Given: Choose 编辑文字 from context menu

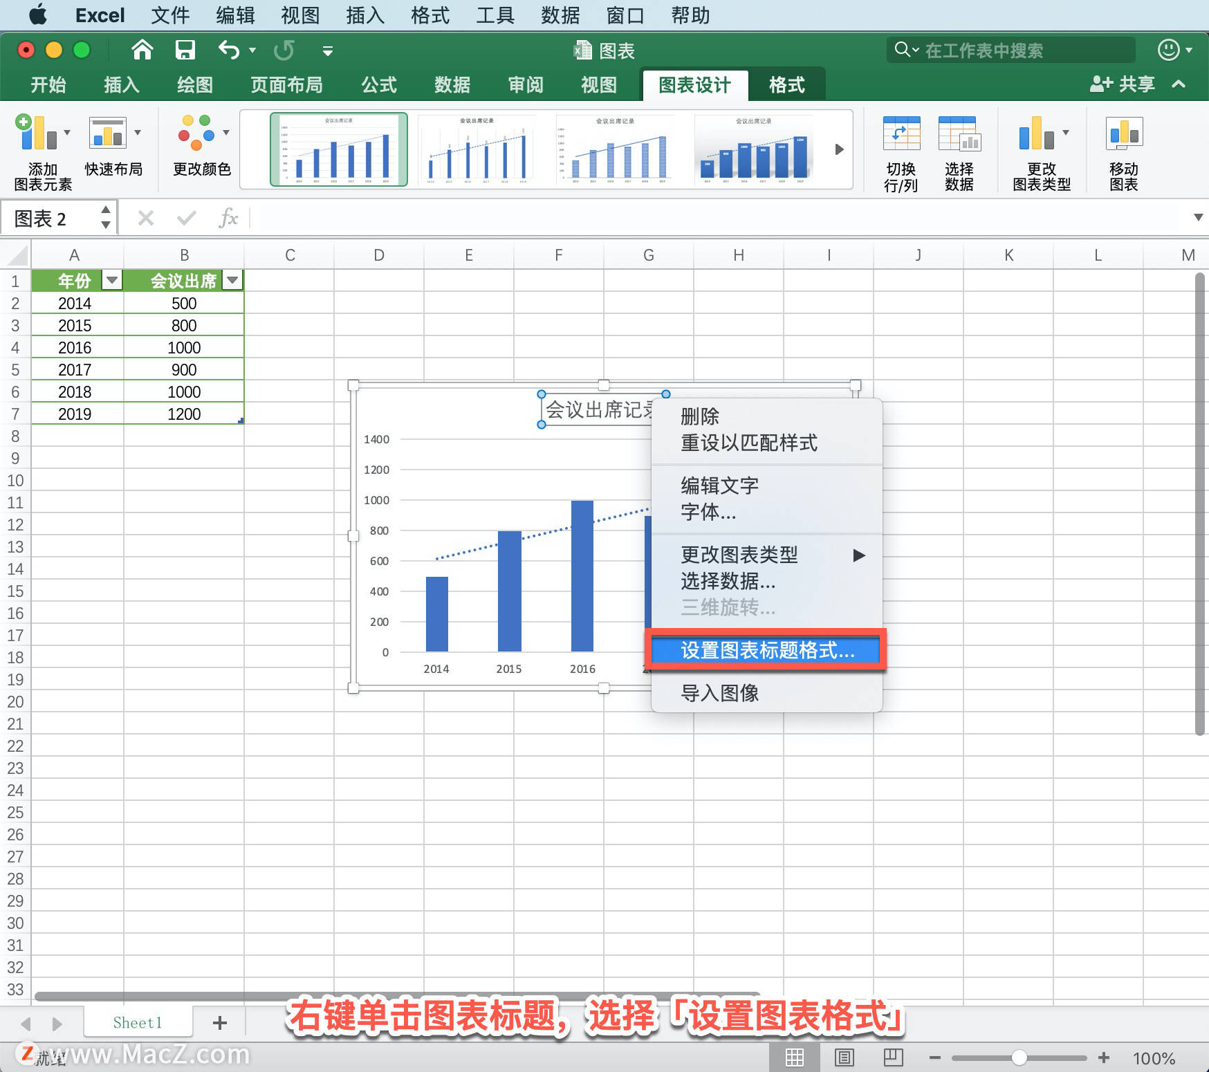Looking at the screenshot, I should 719,485.
